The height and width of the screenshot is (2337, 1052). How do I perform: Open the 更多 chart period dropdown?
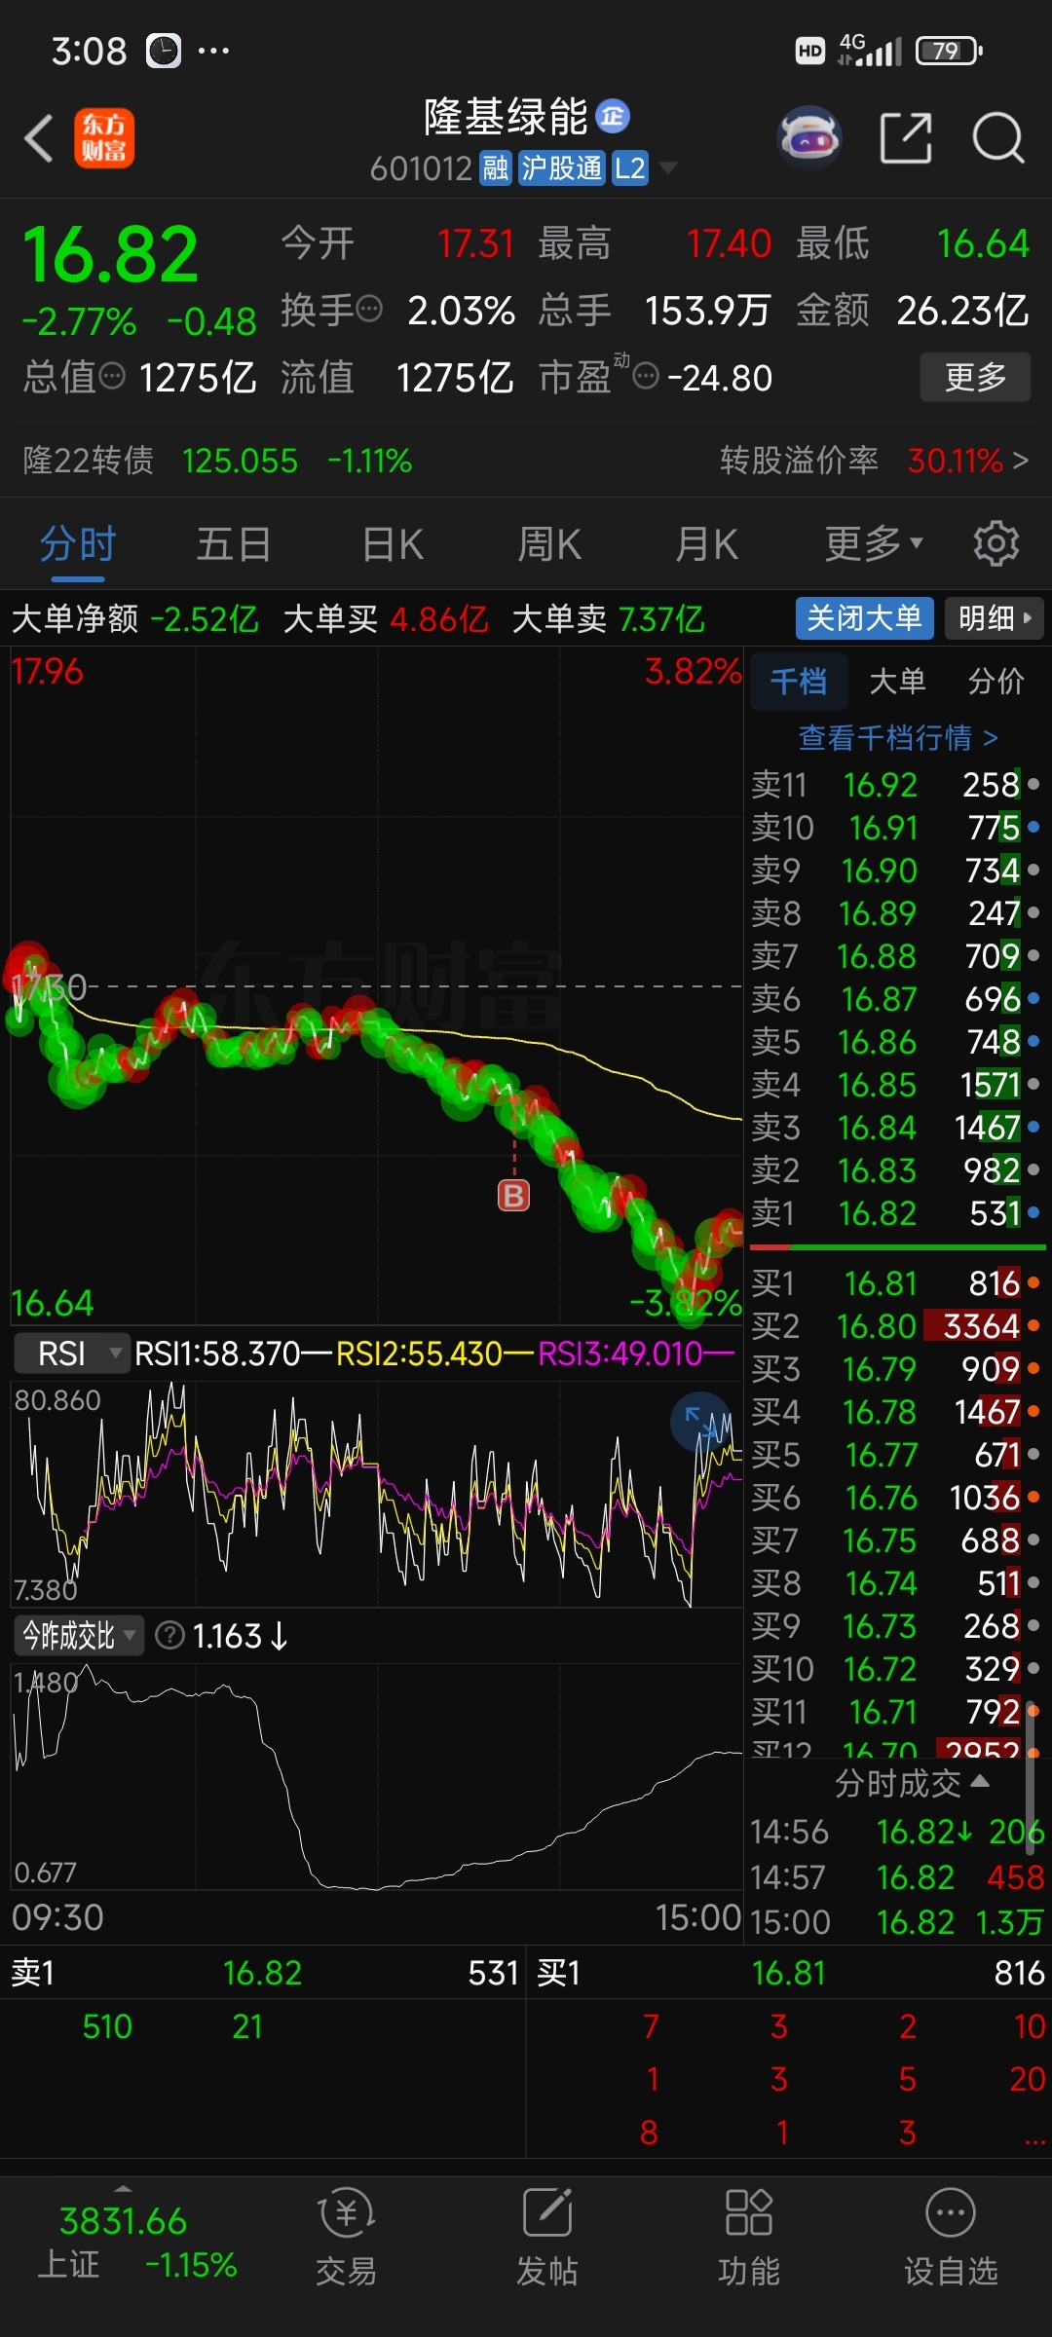(873, 543)
